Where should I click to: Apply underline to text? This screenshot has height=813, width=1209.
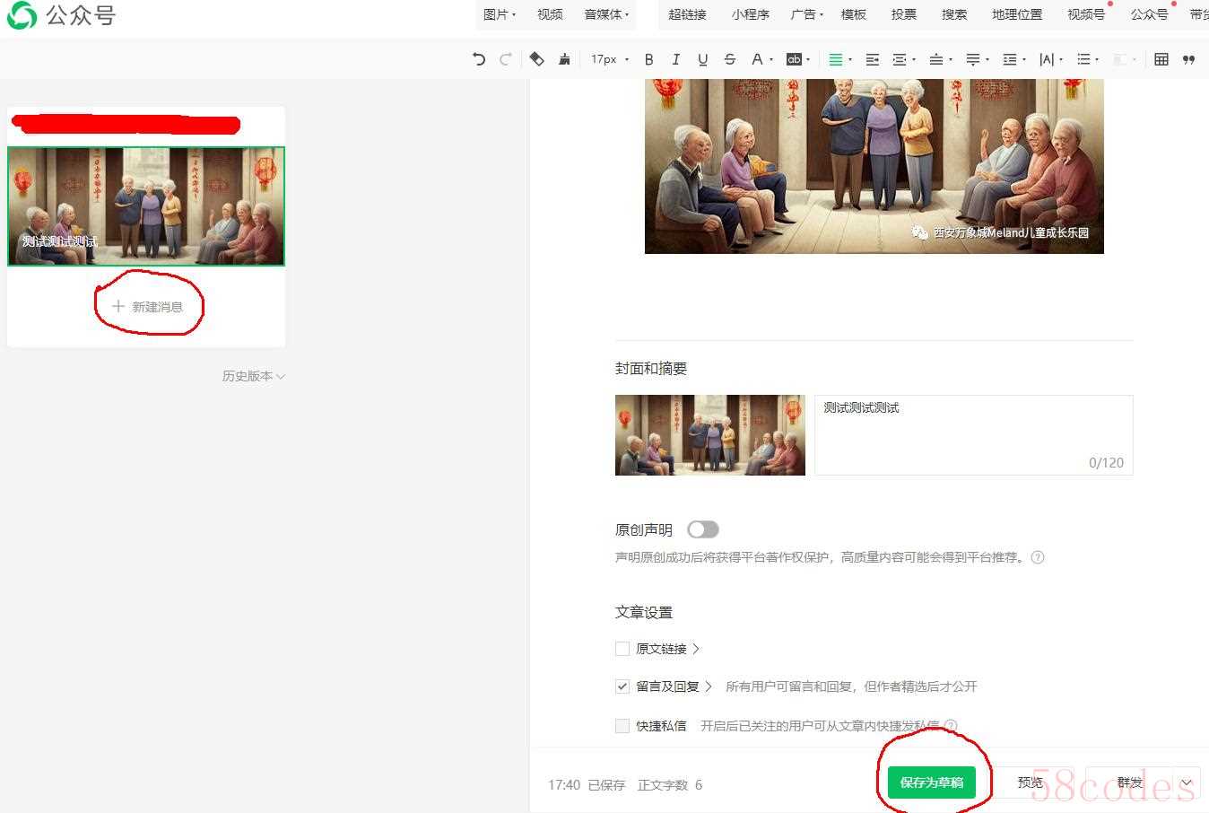click(x=702, y=59)
